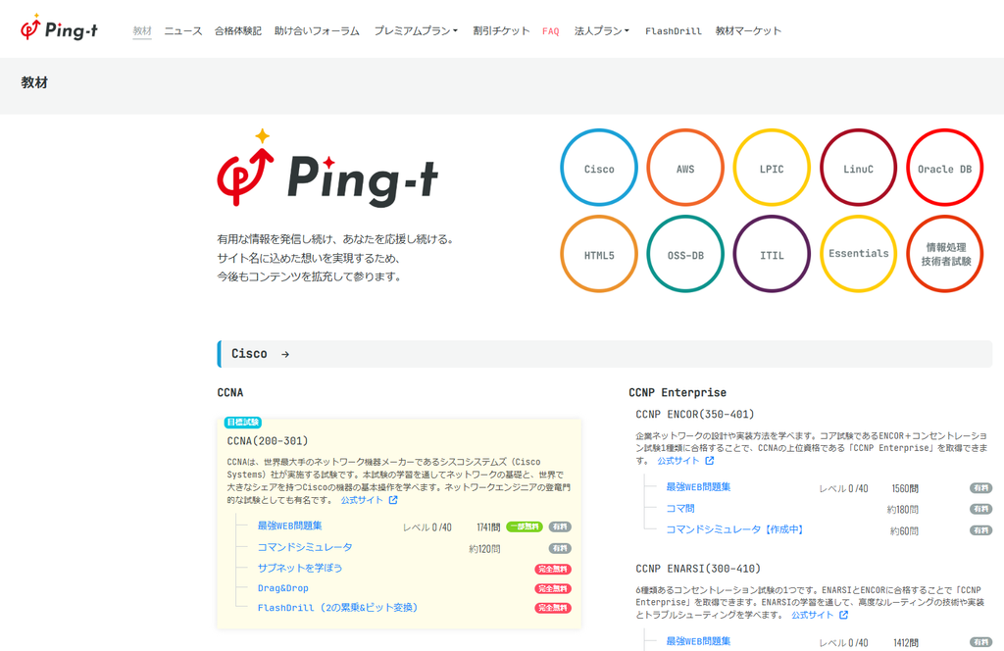
Task: Expand the プレミアムプラン dropdown menu
Action: tap(416, 30)
